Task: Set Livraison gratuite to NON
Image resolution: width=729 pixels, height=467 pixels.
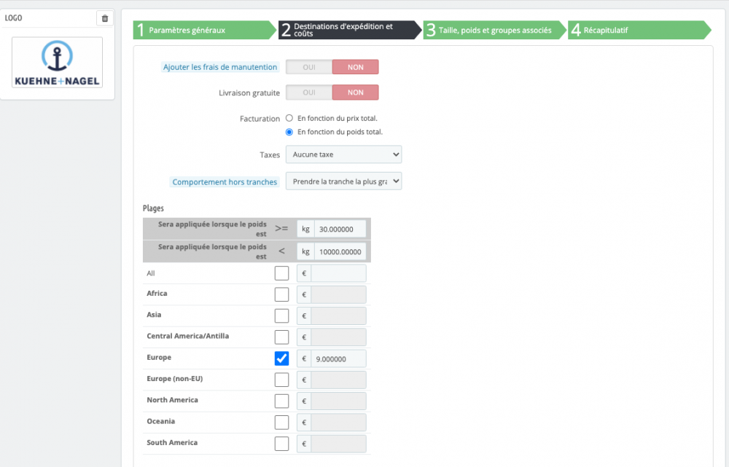Action: [355, 93]
